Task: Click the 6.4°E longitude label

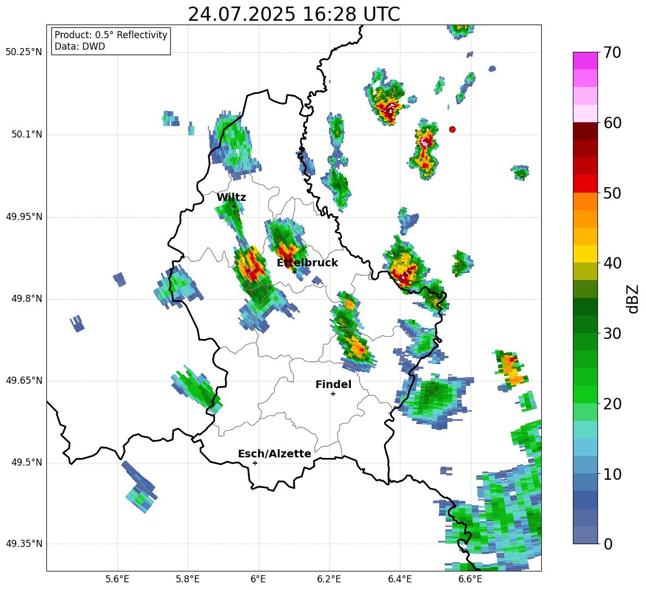Action: 400,579
